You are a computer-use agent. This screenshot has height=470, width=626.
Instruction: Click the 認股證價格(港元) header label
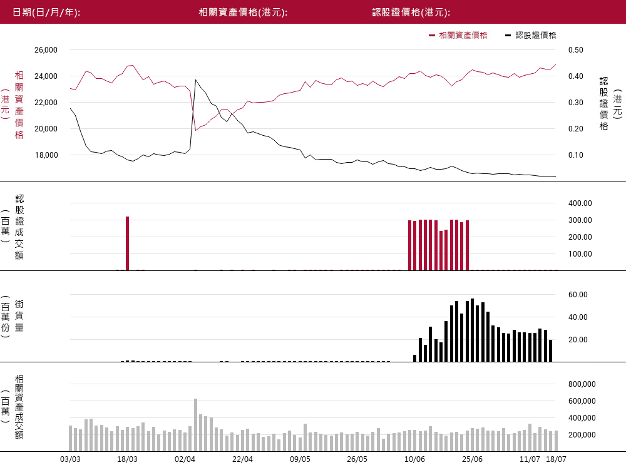(x=411, y=13)
